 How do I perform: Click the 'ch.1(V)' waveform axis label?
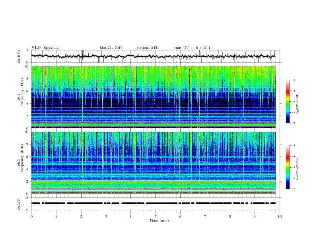click(19, 56)
